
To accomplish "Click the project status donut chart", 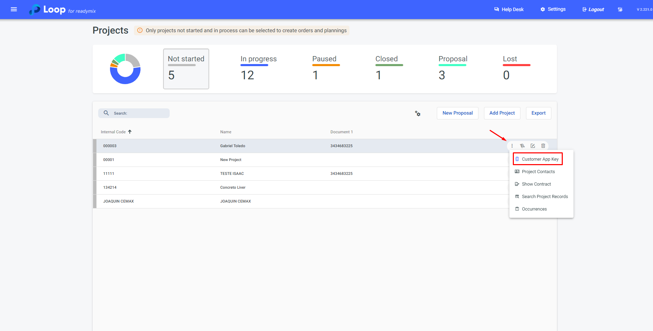I will coord(125,69).
